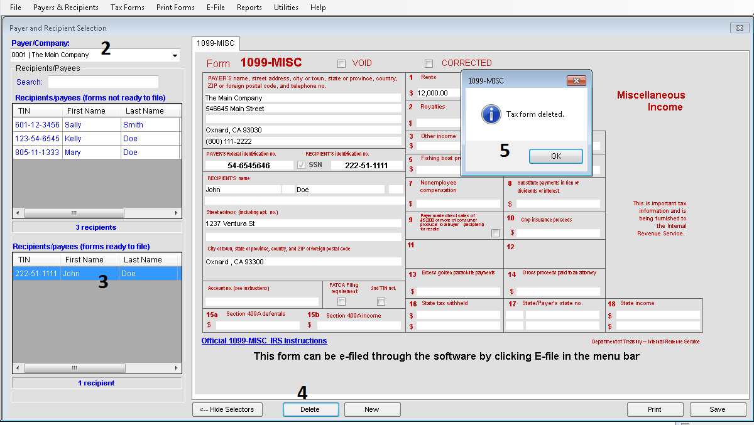Image resolution: width=754 pixels, height=425 pixels.
Task: Click recipient first name John field
Action: 243,190
